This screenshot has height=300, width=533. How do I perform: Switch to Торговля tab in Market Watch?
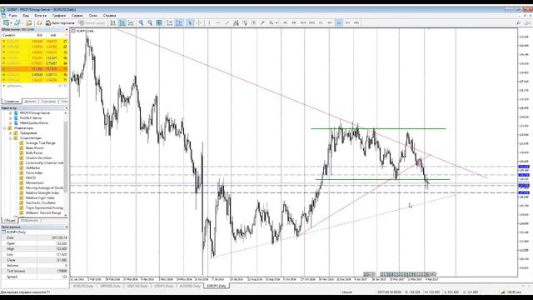pyautogui.click(x=48, y=102)
